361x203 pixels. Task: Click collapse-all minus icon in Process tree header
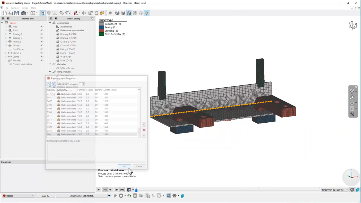pos(8,19)
